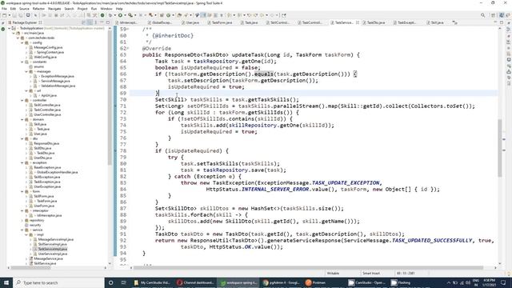Select SkillController.java in the tree
This screenshot has width=512, height=288.
click(46, 105)
